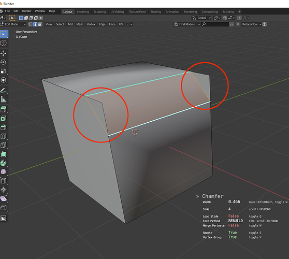
Task: Choose the Bevel tool
Action: (x=4, y=127)
